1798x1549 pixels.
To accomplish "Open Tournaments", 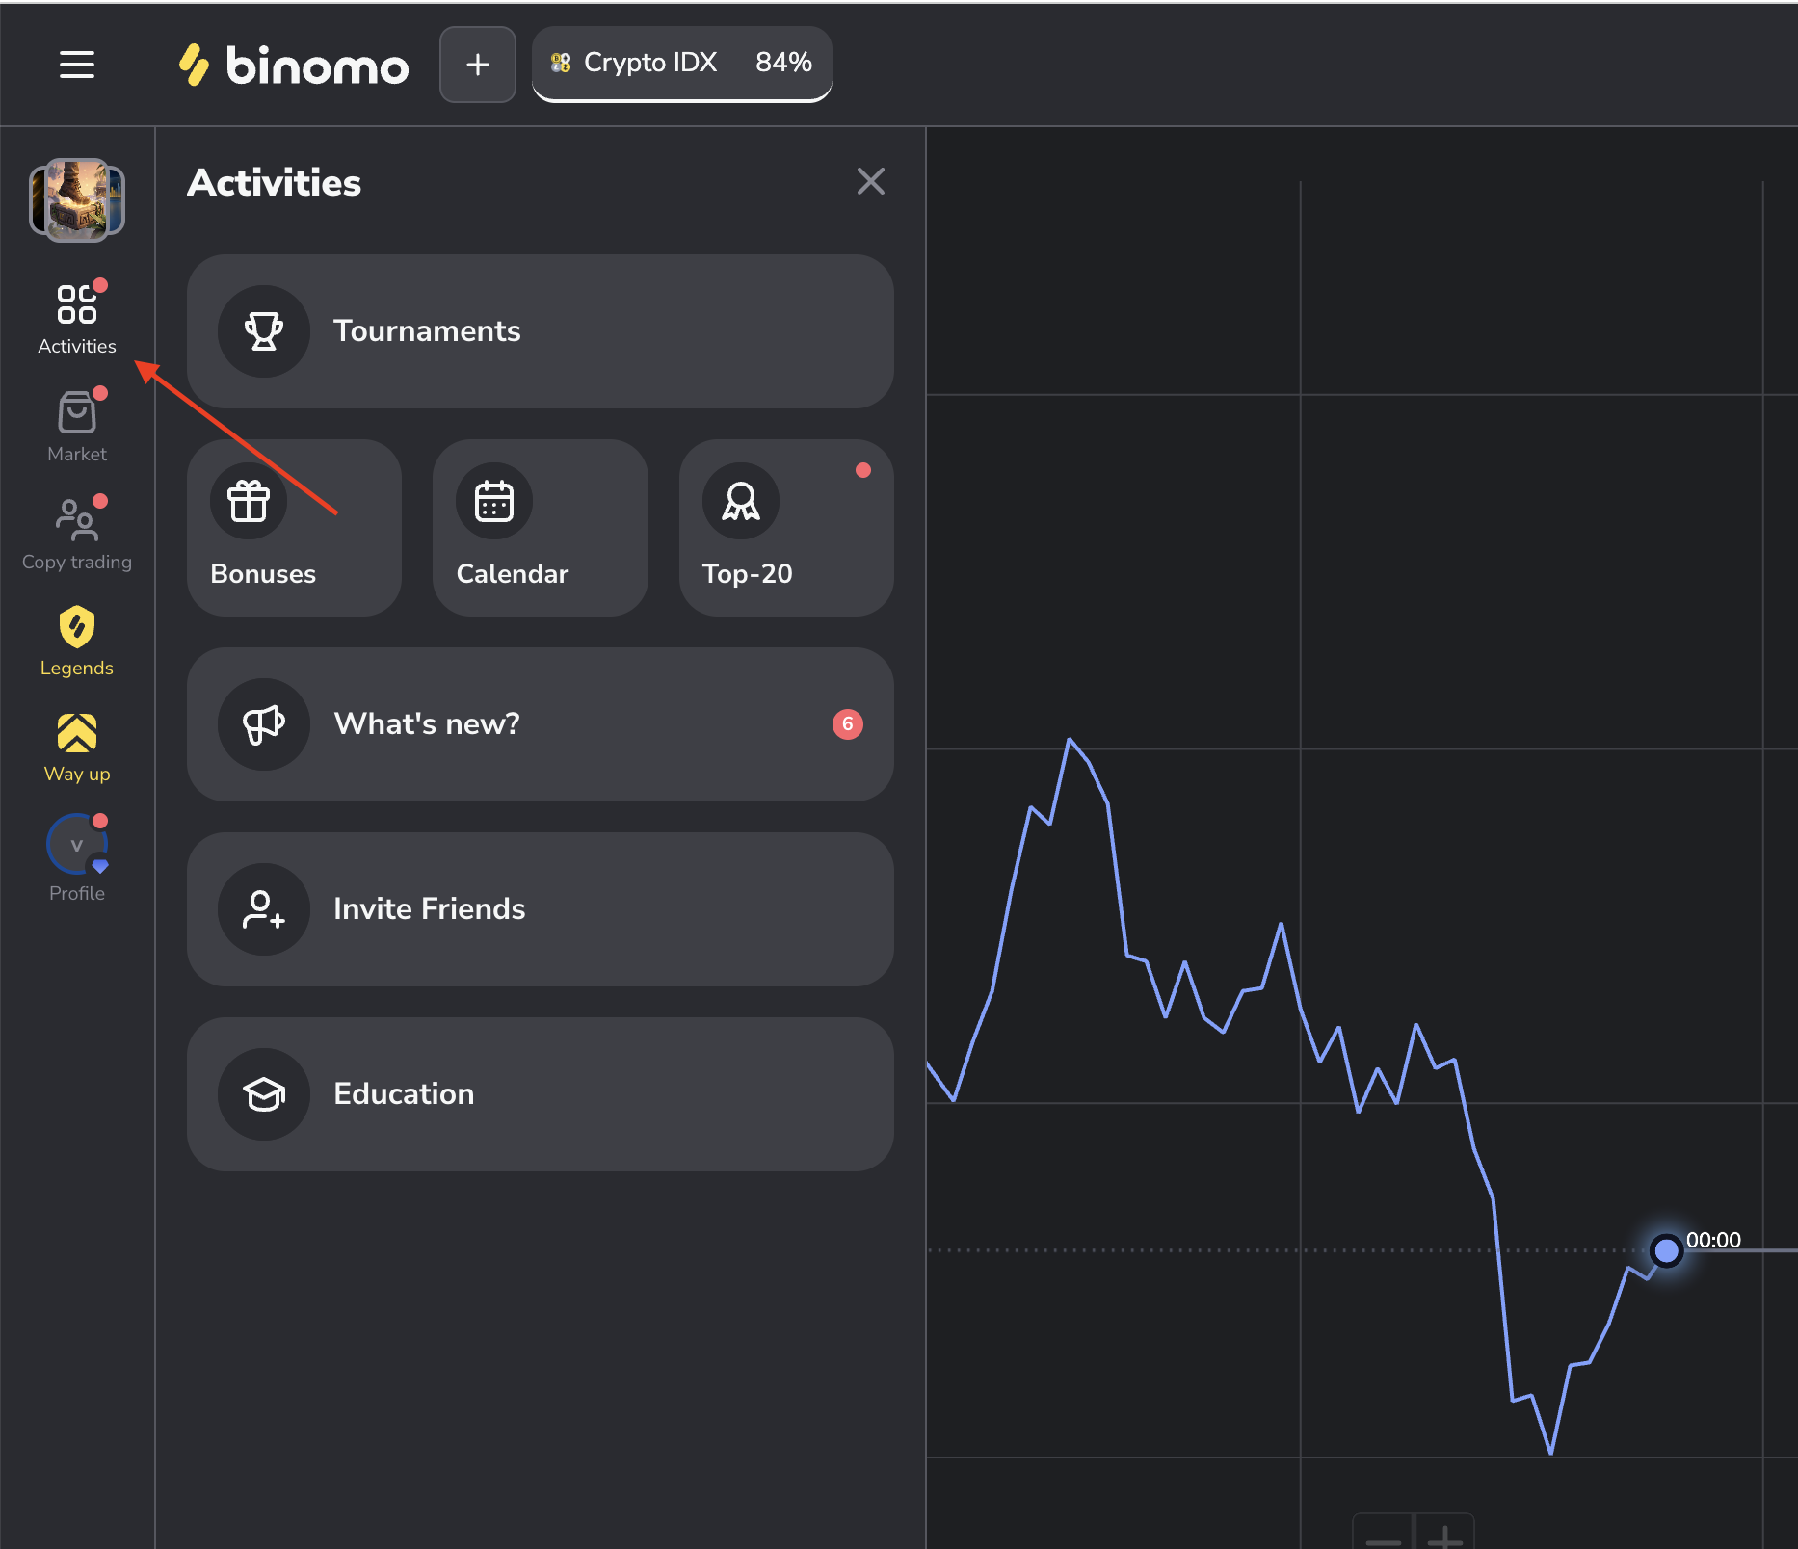I will pyautogui.click(x=541, y=331).
